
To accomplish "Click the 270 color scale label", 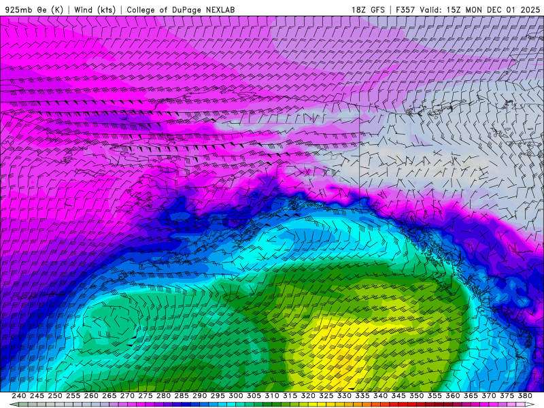I will [x=127, y=396].
